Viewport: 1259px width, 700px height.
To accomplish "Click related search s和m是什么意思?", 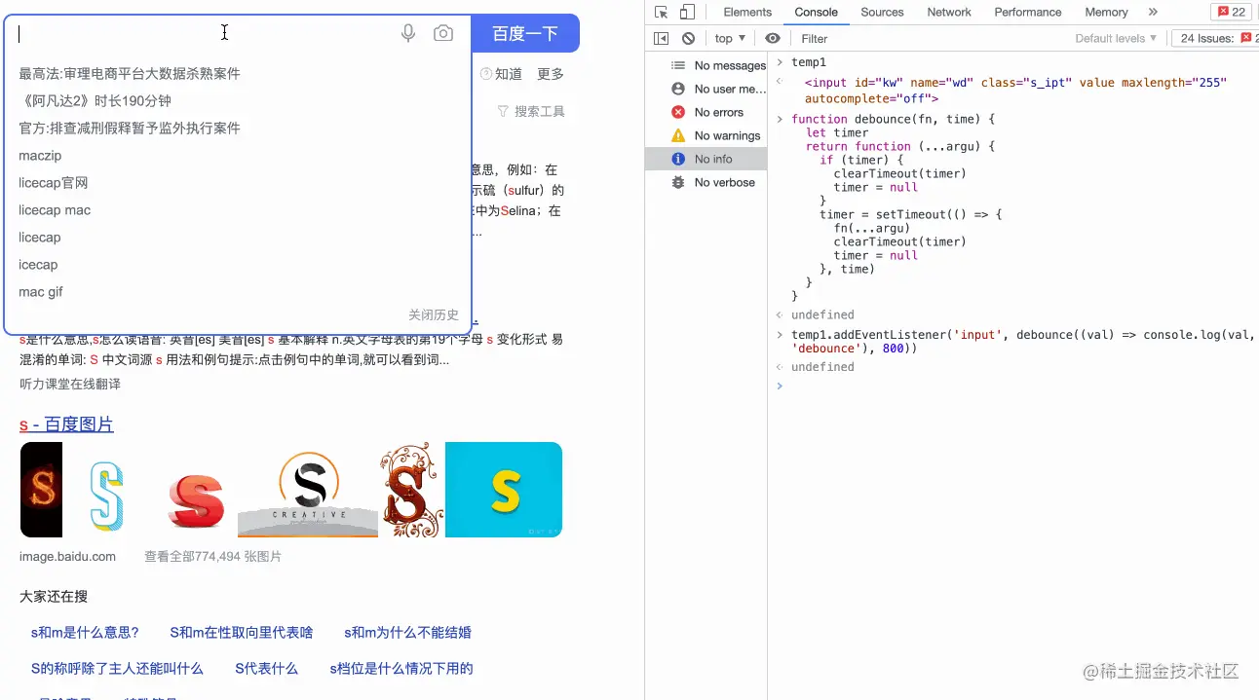I will [85, 633].
